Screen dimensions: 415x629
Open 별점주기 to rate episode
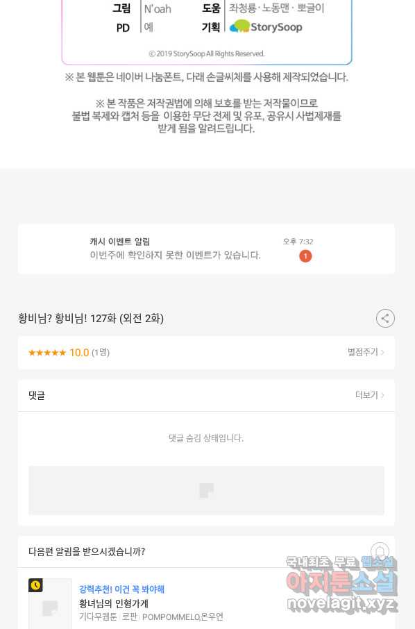click(366, 352)
